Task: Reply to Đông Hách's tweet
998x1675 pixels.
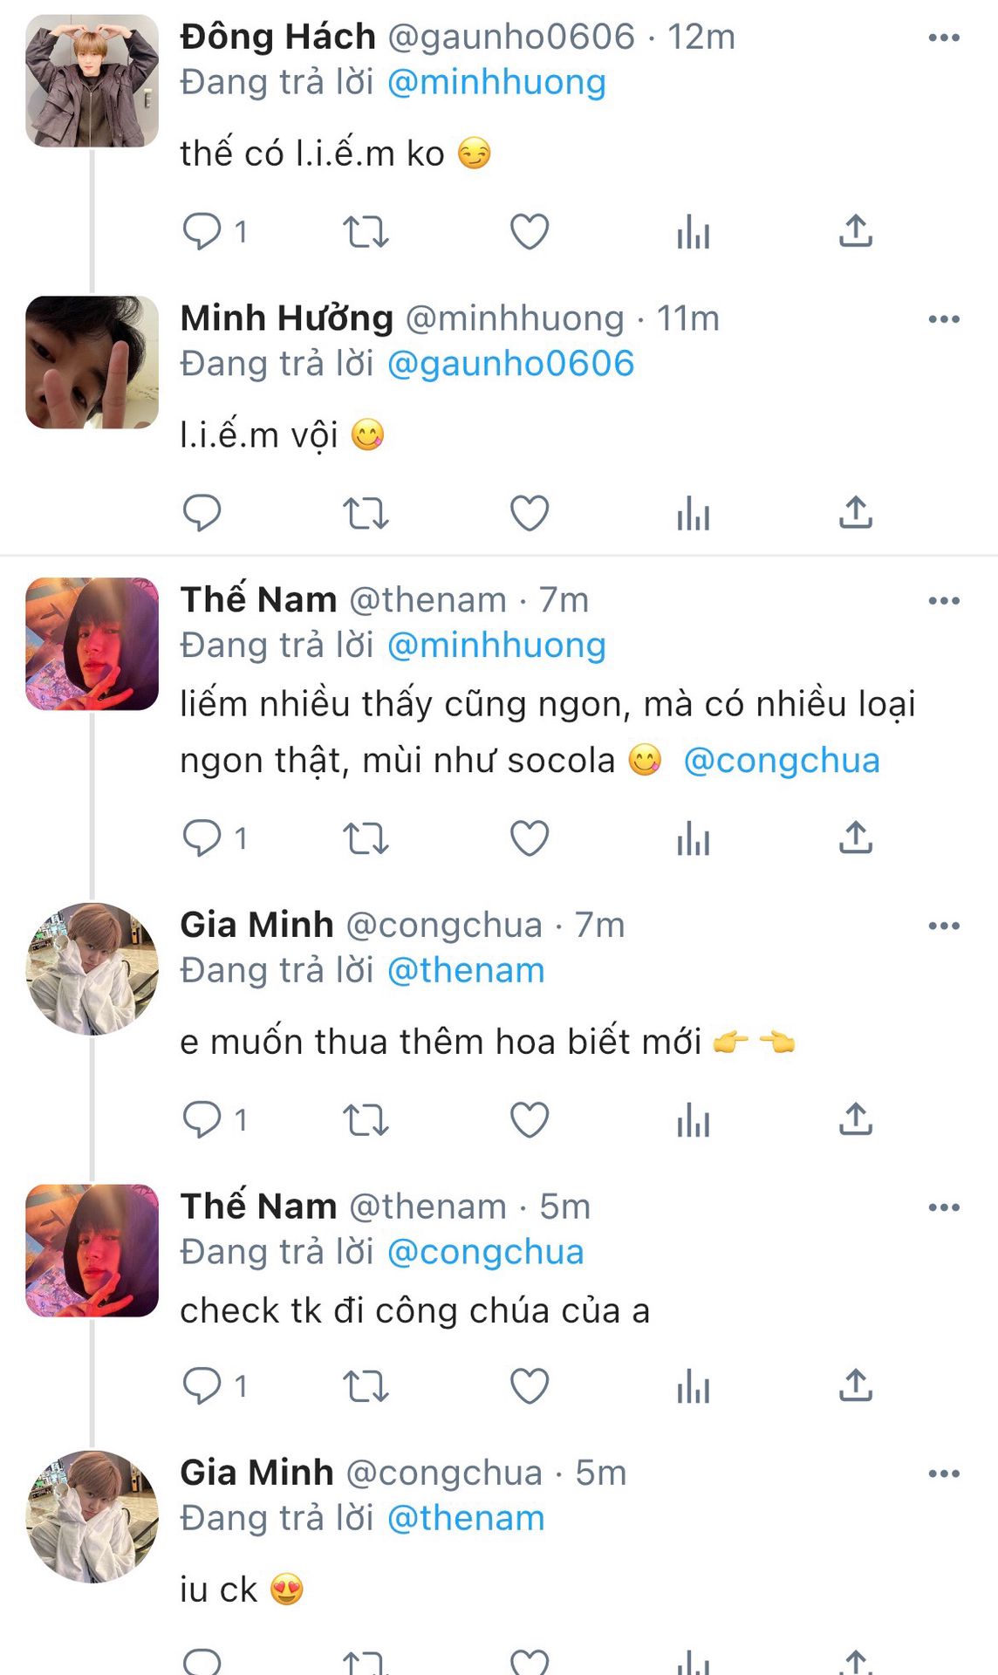Action: (x=202, y=231)
